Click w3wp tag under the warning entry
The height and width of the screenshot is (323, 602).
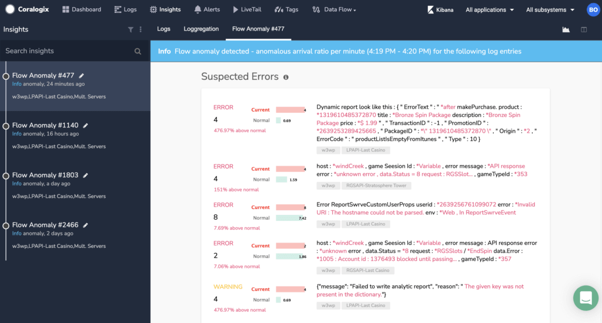(328, 306)
